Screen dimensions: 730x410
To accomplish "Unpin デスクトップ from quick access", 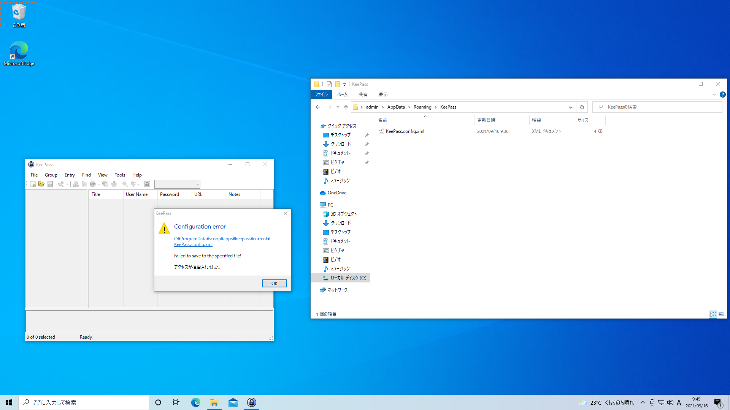I will [x=367, y=135].
